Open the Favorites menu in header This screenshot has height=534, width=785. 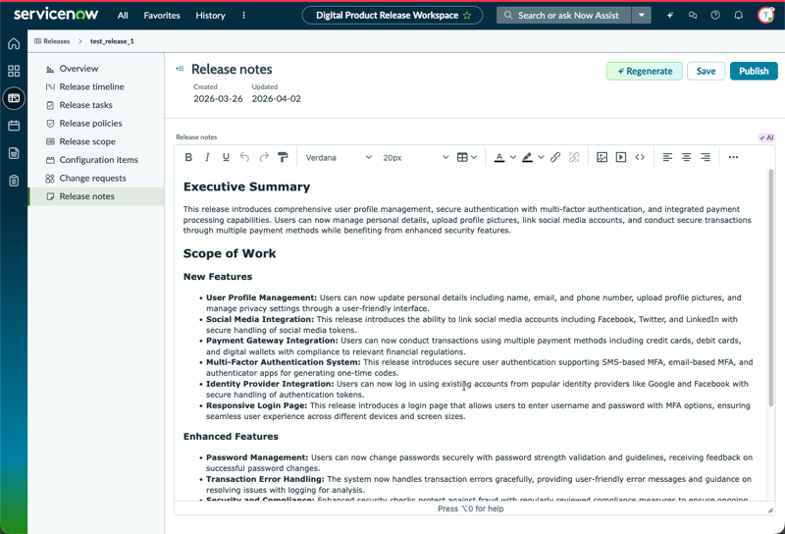162,16
